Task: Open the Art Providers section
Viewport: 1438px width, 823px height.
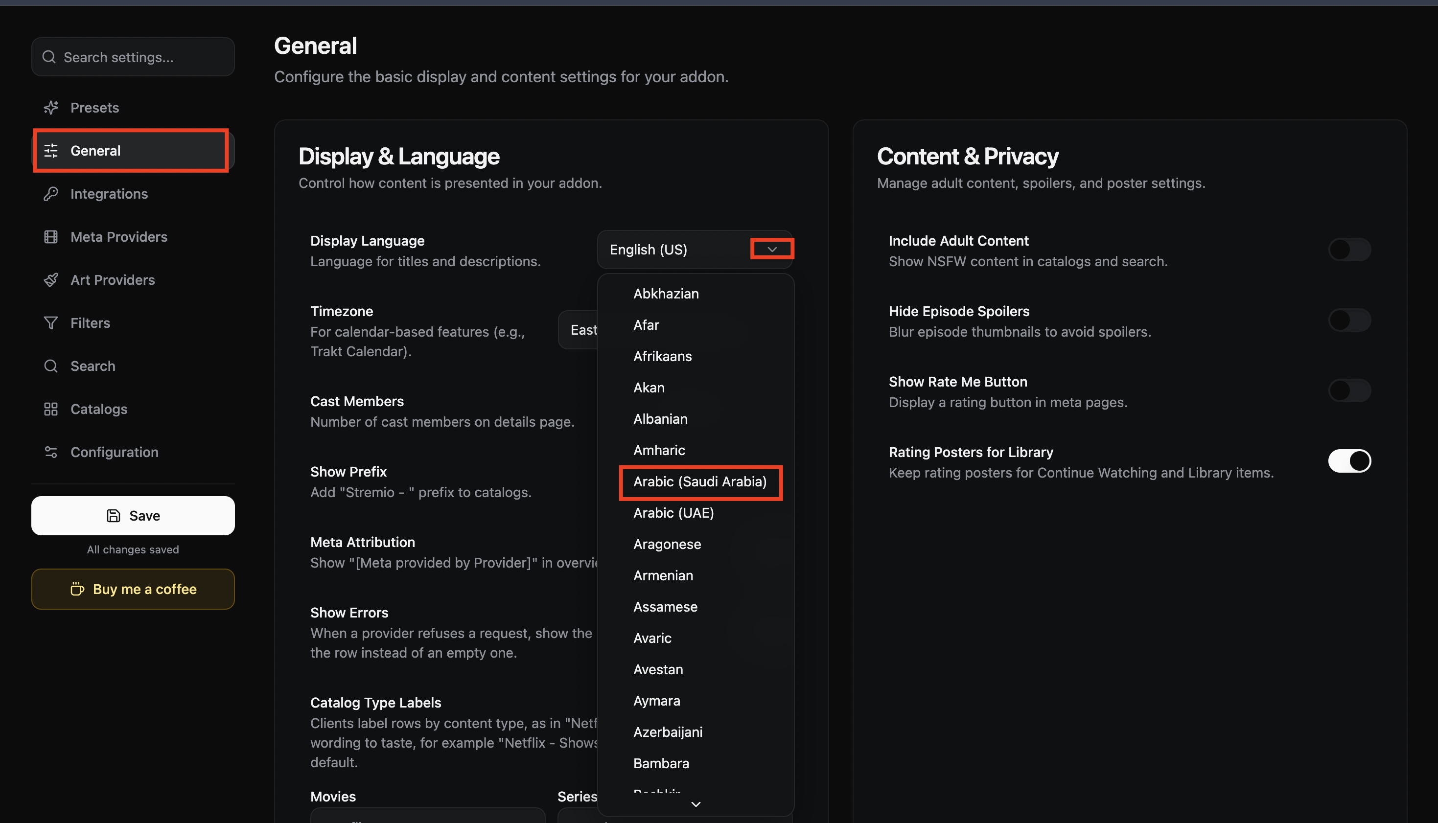Action: pos(133,280)
